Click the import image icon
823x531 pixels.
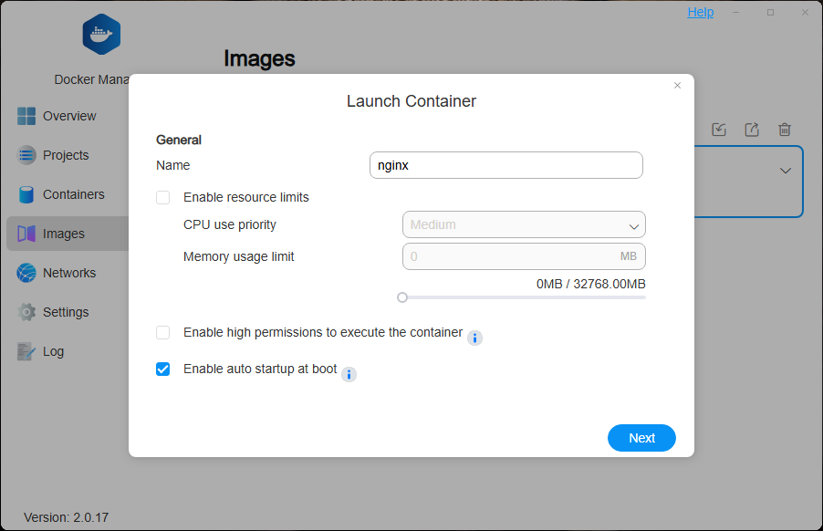pos(719,130)
